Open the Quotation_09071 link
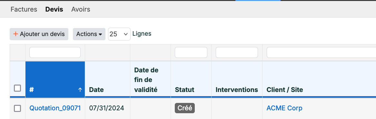The height and width of the screenshot is (119, 376). coord(55,108)
